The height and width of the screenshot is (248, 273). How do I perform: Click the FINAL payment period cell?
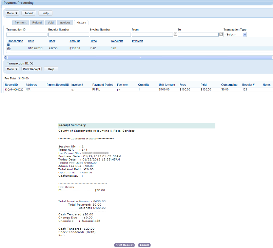pos(96,89)
